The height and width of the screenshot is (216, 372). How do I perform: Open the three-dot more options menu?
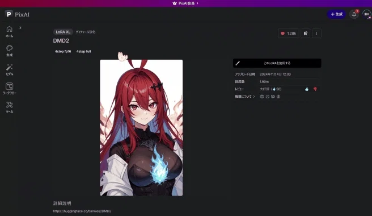click(x=316, y=34)
